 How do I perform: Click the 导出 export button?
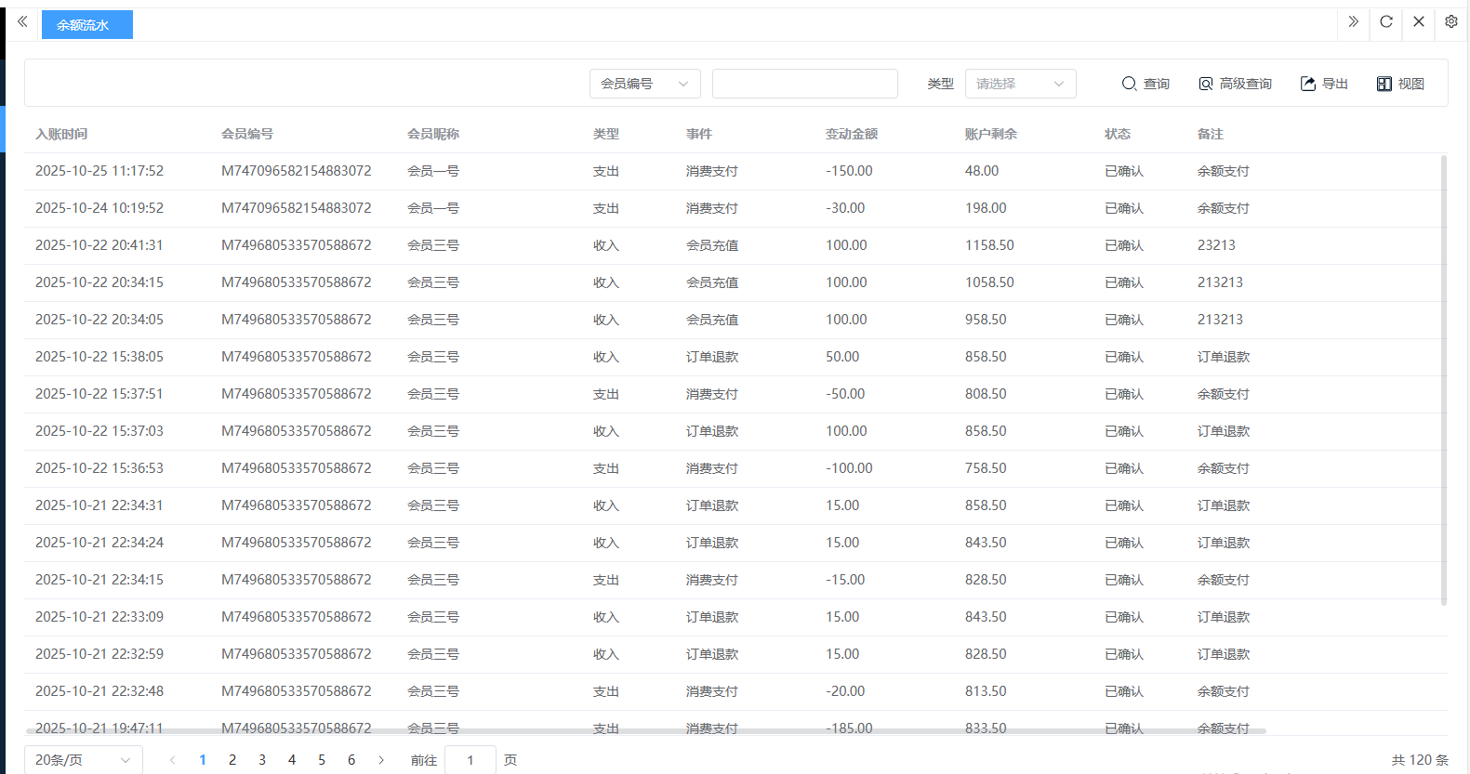(1324, 84)
